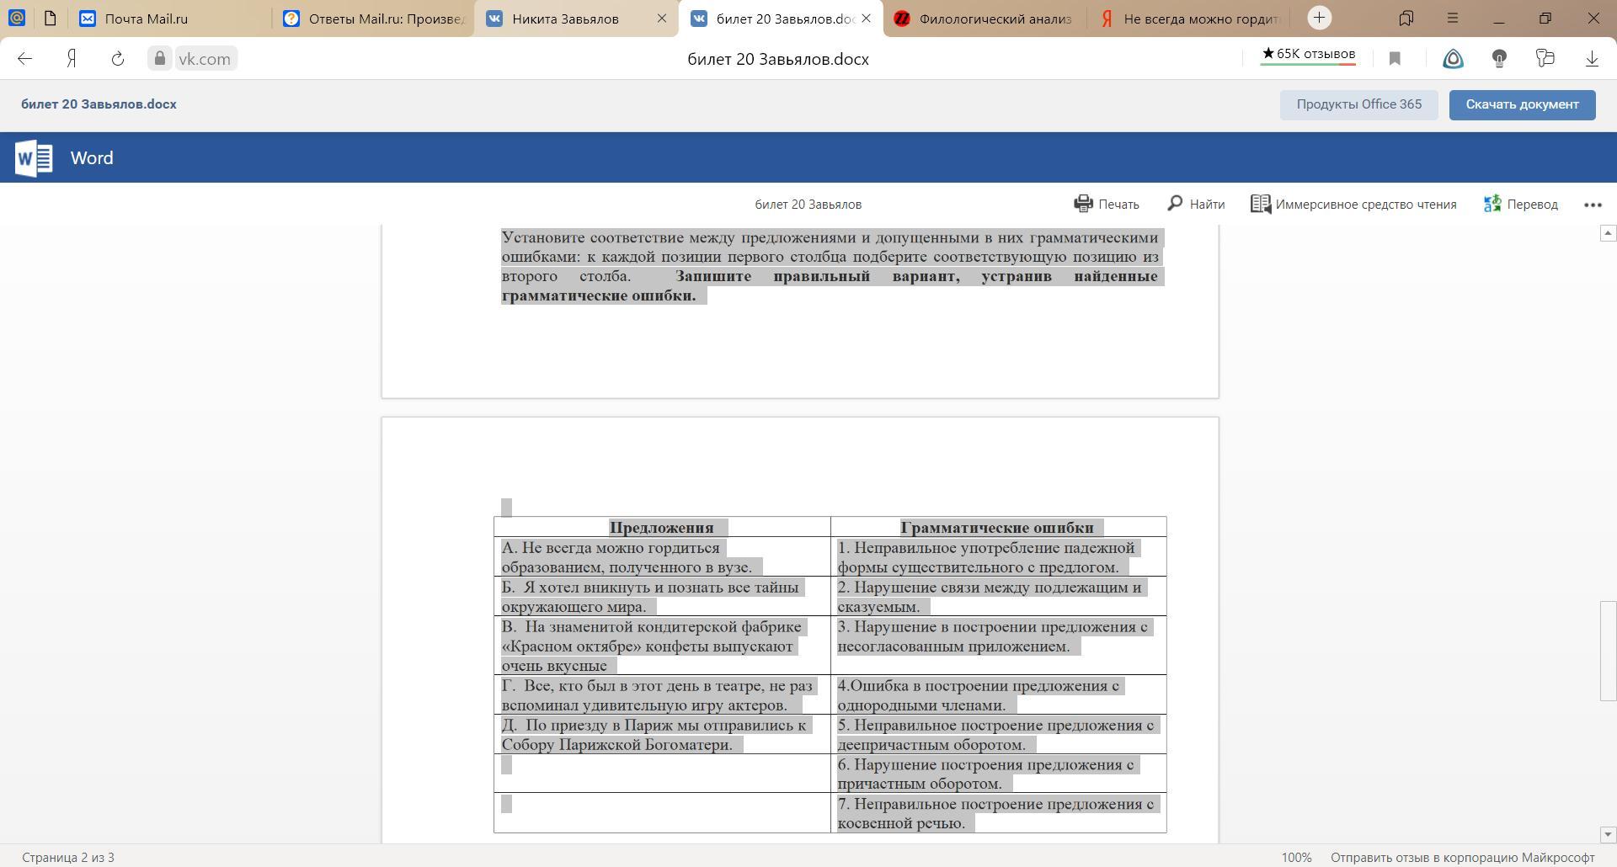Close the Никита Завьялов tab

click(662, 18)
